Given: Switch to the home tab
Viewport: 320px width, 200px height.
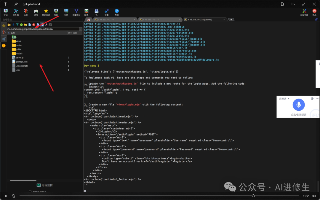Looking at the screenshot, I should coord(89,20).
